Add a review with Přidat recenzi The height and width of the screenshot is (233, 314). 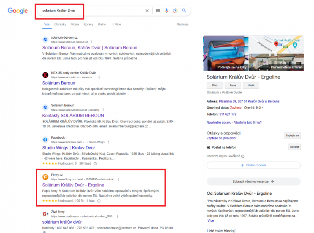click(x=254, y=165)
